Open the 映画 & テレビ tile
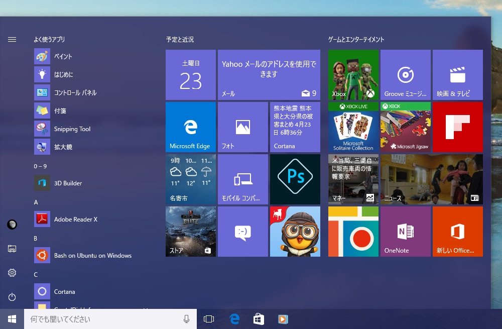Viewport: 502px width, 329px height. tap(458, 75)
